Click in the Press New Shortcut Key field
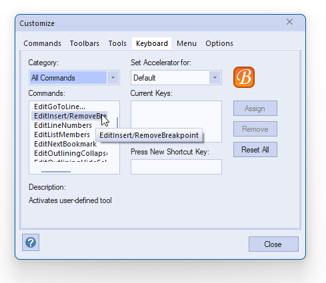 pyautogui.click(x=176, y=166)
